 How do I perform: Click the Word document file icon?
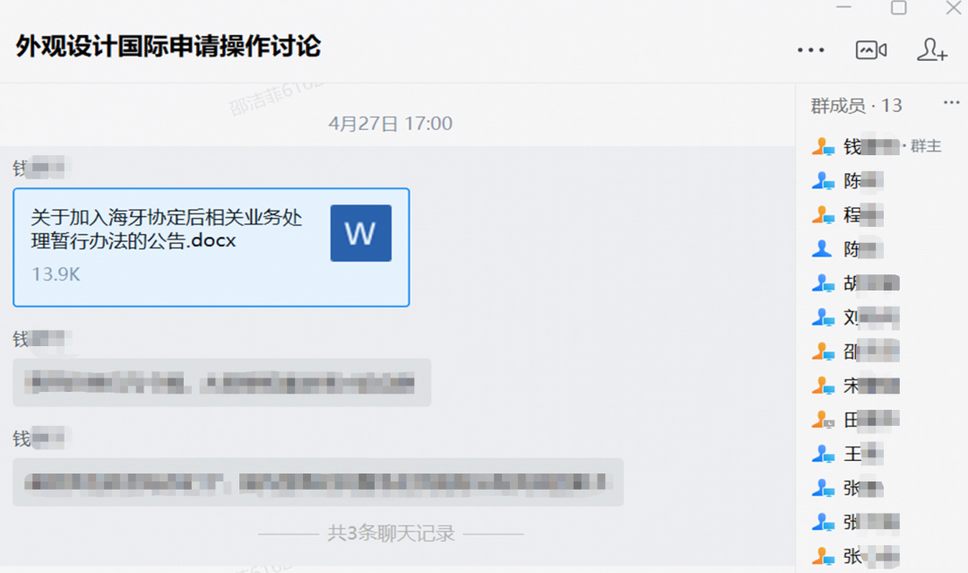[x=360, y=233]
